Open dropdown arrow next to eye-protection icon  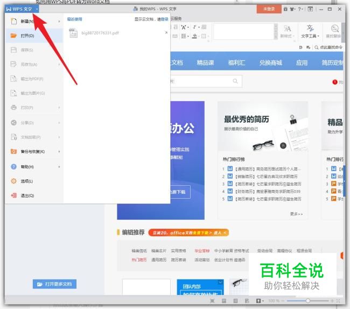263,301
